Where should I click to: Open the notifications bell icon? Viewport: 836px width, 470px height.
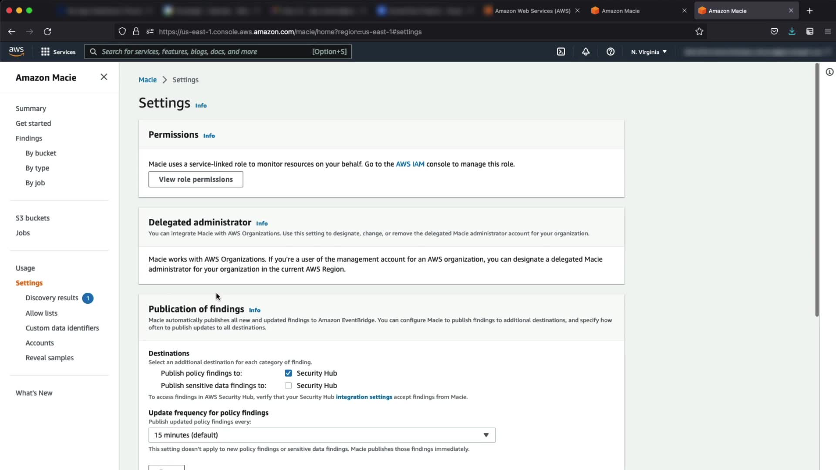click(586, 52)
